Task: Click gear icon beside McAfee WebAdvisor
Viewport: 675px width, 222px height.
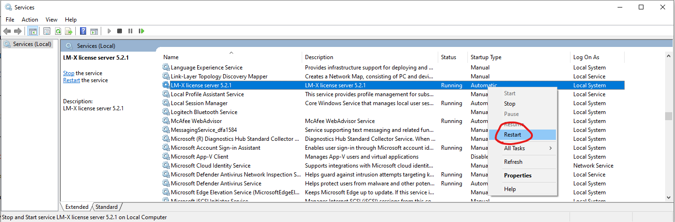Action: coord(166,121)
